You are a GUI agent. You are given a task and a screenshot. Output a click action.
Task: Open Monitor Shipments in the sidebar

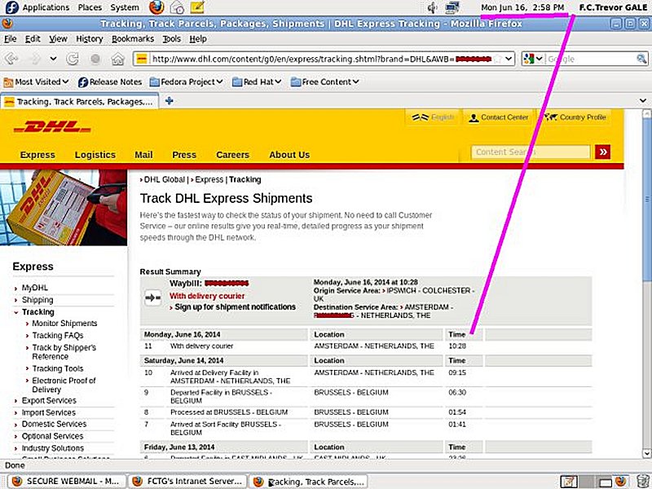(64, 323)
